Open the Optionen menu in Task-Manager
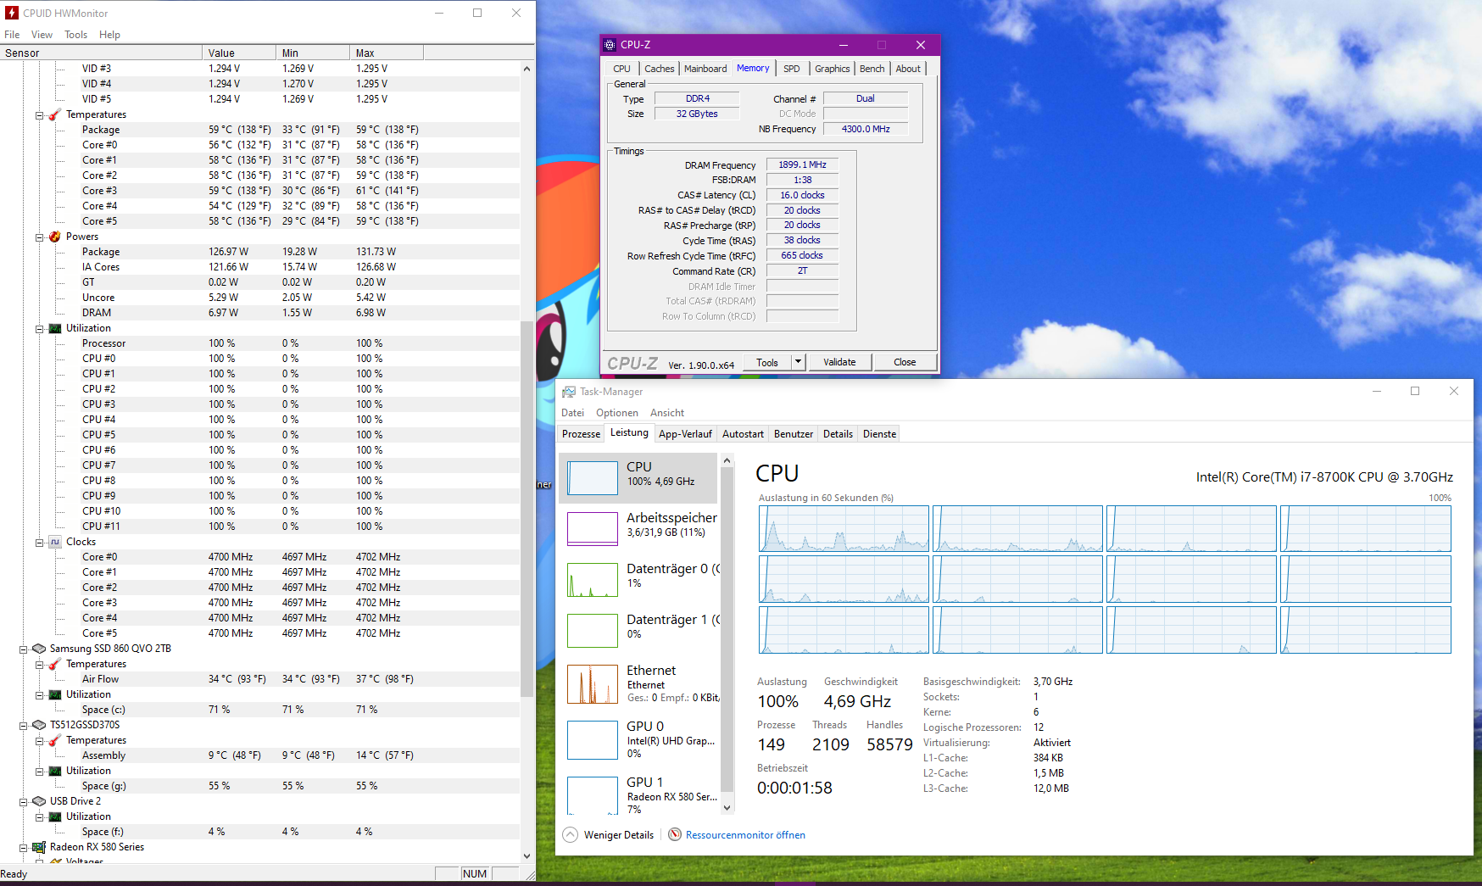Image resolution: width=1482 pixels, height=886 pixels. [x=617, y=413]
